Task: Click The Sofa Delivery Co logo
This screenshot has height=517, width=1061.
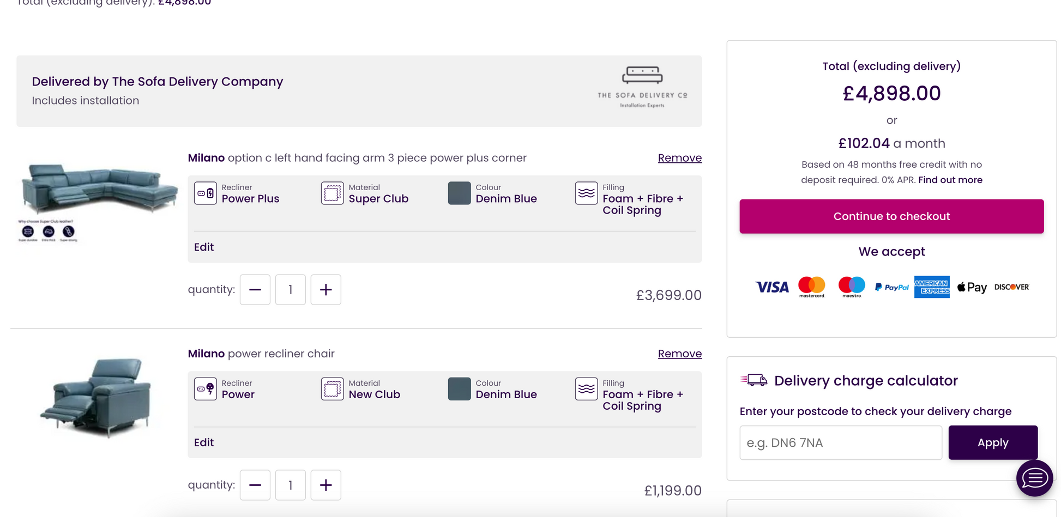Action: coord(642,87)
